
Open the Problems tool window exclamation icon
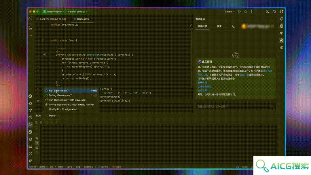coord(30,153)
